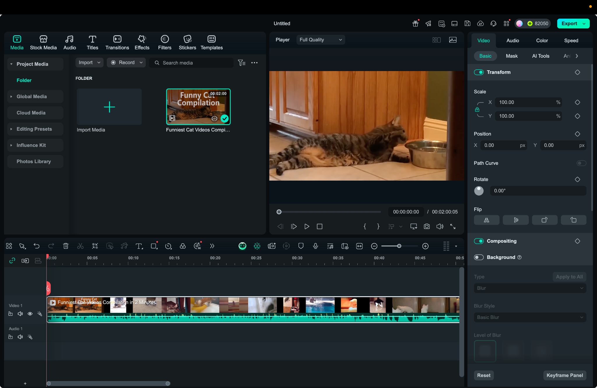Screen dimensions: 597x388
Task: Click the Delete trash icon in timeline toolbar
Action: coord(66,246)
